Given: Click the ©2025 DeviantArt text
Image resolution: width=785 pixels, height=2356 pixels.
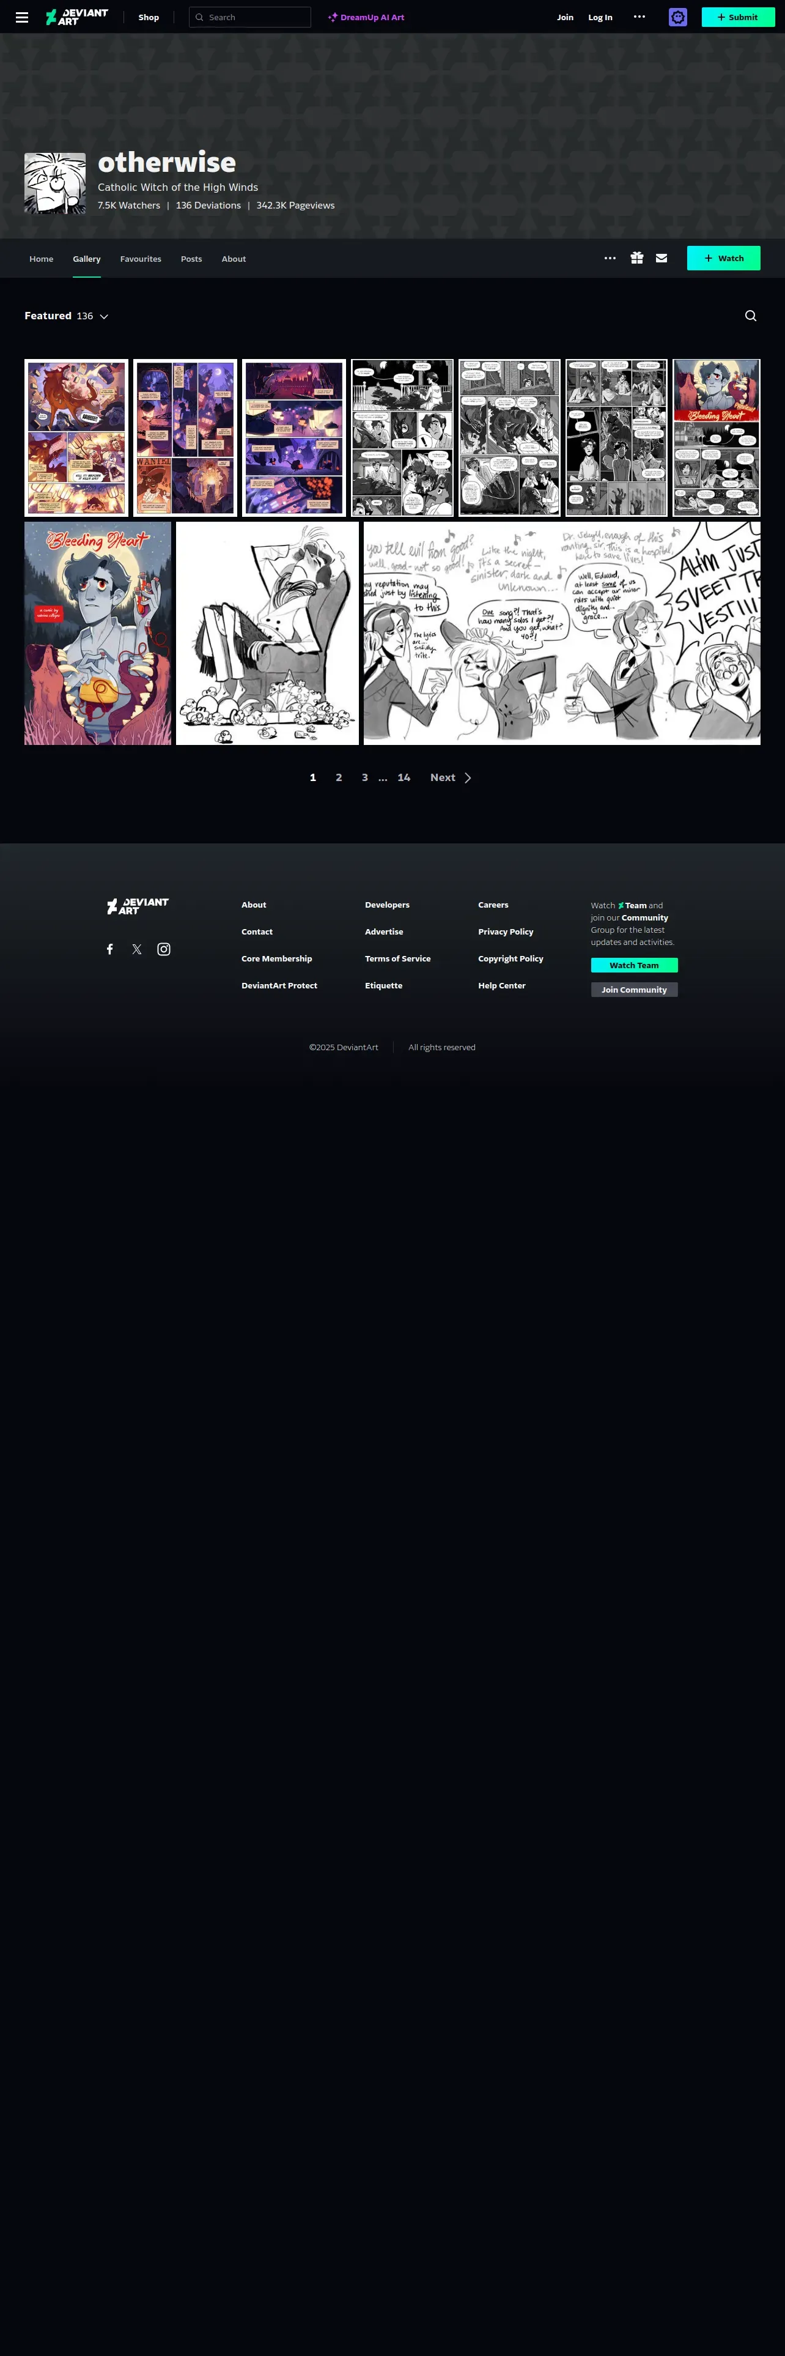Looking at the screenshot, I should pos(344,1047).
